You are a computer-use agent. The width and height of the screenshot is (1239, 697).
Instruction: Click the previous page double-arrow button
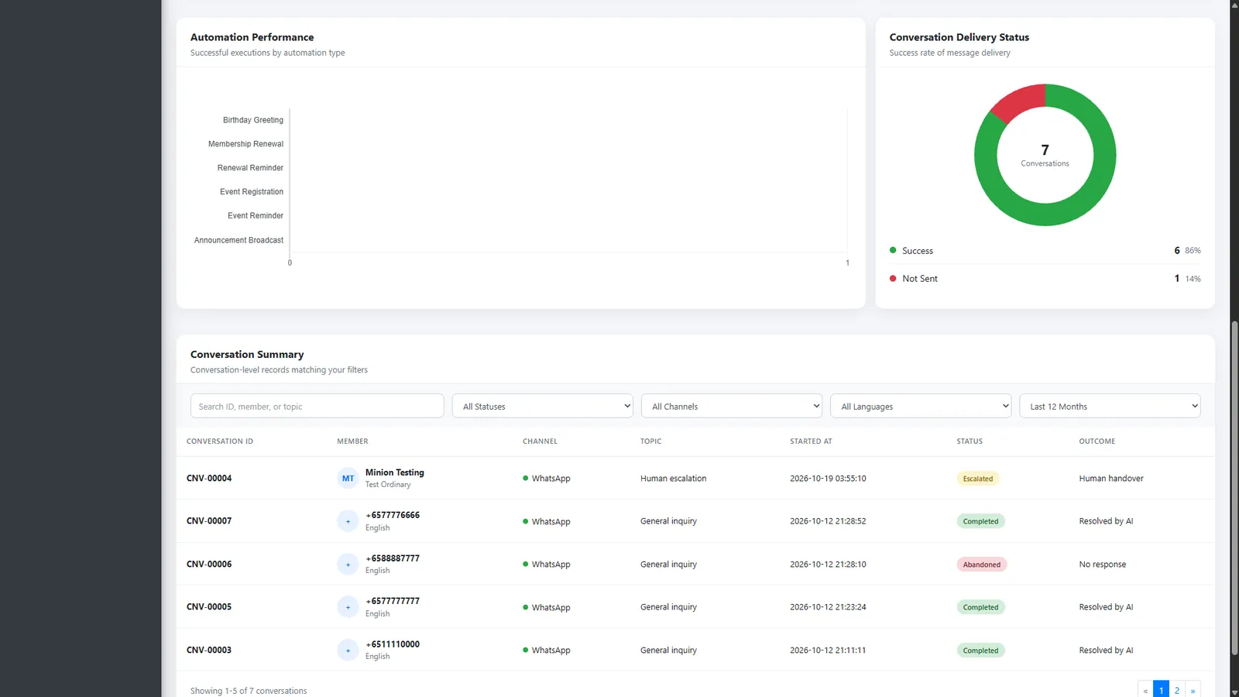click(x=1145, y=690)
